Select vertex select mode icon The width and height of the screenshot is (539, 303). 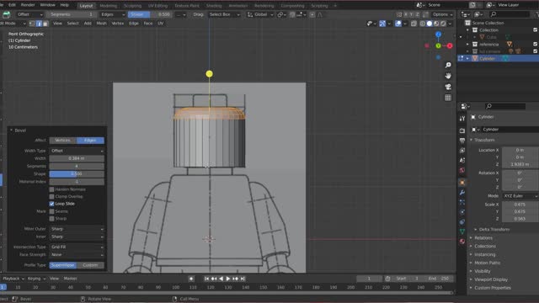click(32, 24)
